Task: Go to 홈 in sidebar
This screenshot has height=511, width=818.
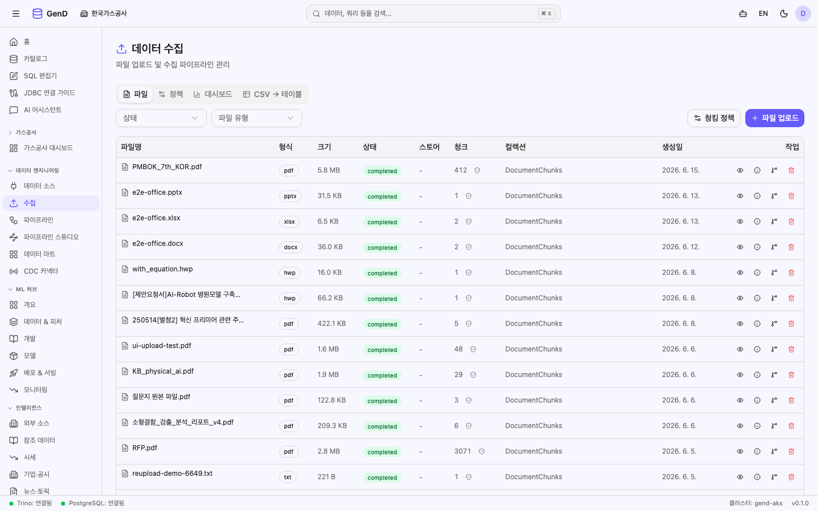Action: 51,42
